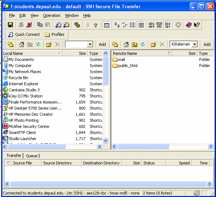
Task: Sort by Remote Name column header
Action: pyautogui.click(x=142, y=53)
